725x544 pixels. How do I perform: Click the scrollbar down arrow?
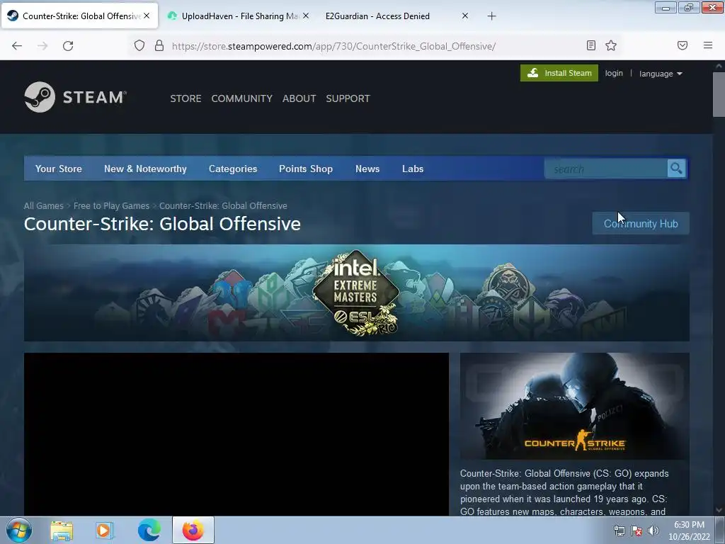pos(719,510)
